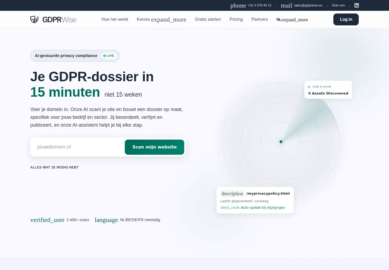This screenshot has height=270, width=389.
Task: Click the LIVE status indicator
Action: (x=109, y=56)
